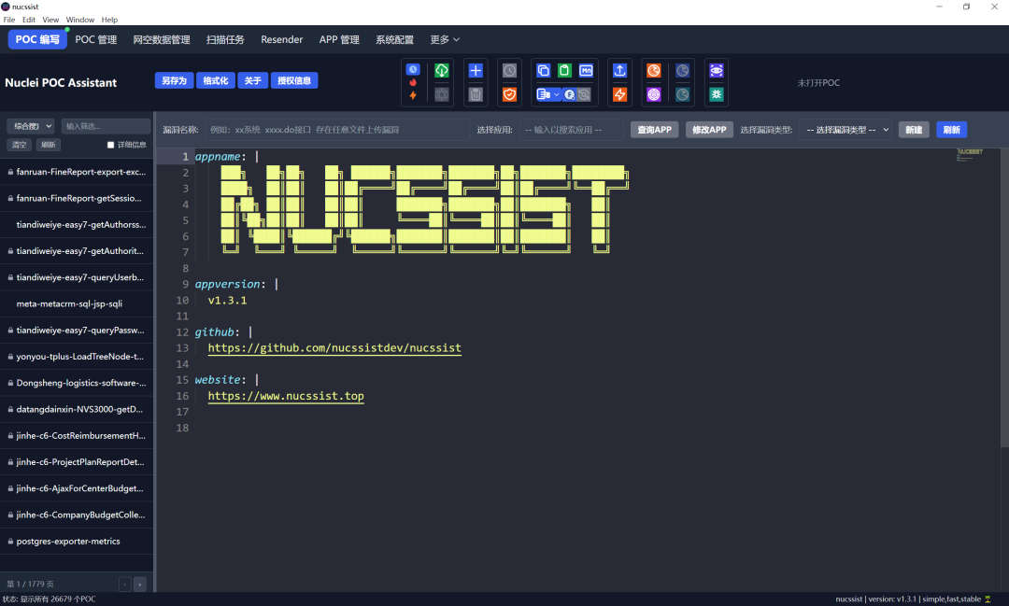
Task: Click the 漏洞名称 input field
Action: click(x=336, y=130)
